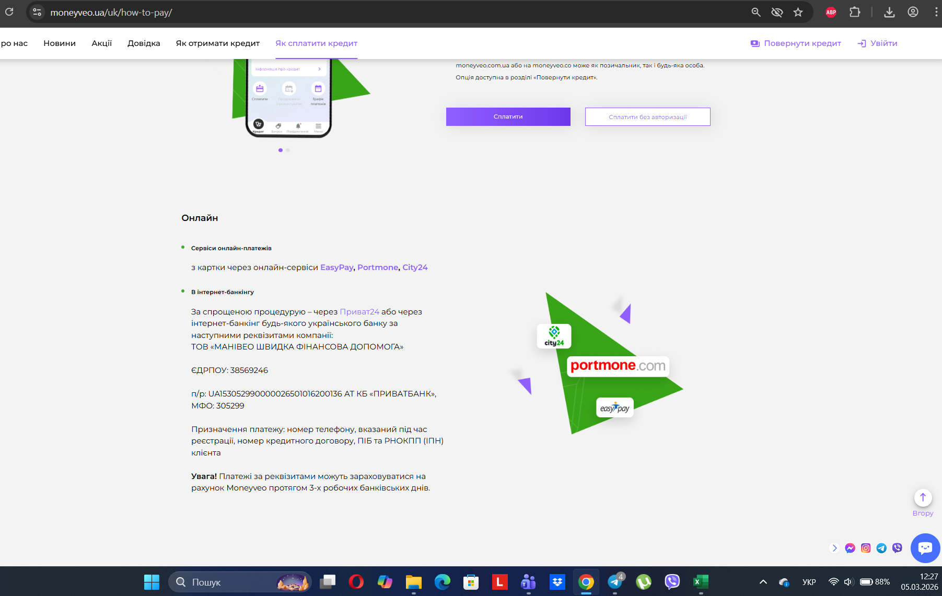942x596 pixels.
Task: Click the crossed-out eye icon in address bar
Action: tap(777, 12)
